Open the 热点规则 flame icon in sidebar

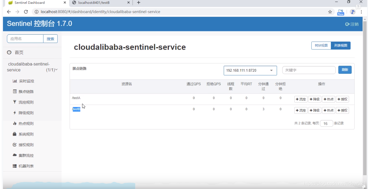point(15,124)
